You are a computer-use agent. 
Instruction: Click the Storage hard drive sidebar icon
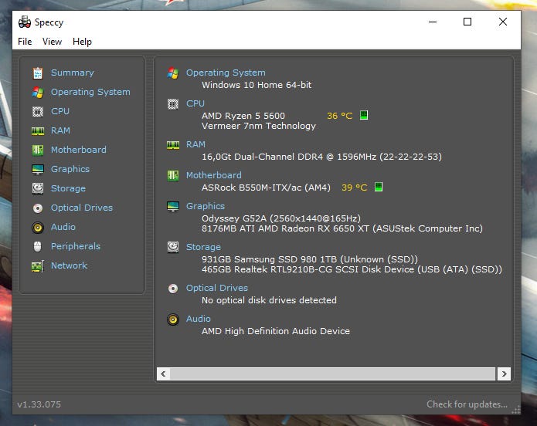pos(38,188)
